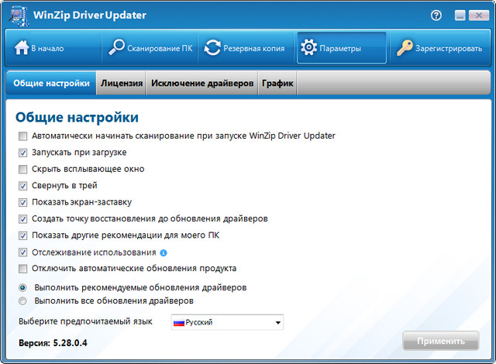Disable Свернуть в трей checkbox
This screenshot has width=496, height=364.
tap(22, 186)
